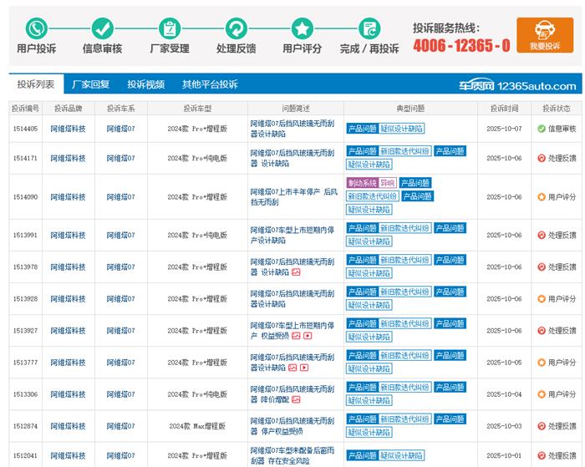Screen dimensions: 585x467
Task: Select the 厂家受理 clipboard step icon
Action: (x=169, y=28)
